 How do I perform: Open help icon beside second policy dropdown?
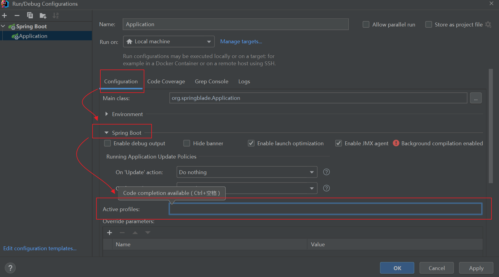[x=326, y=188]
